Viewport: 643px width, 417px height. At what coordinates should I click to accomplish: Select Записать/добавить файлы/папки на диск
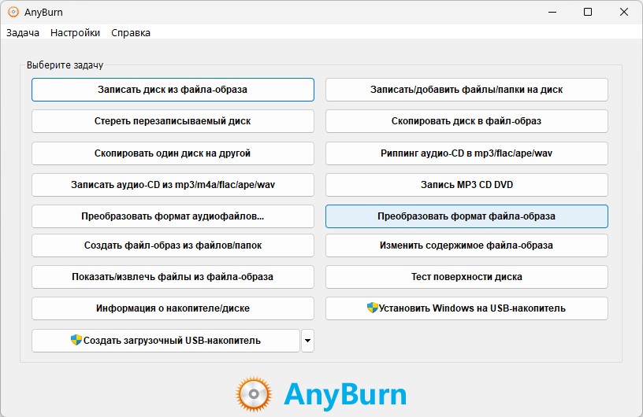pyautogui.click(x=466, y=90)
